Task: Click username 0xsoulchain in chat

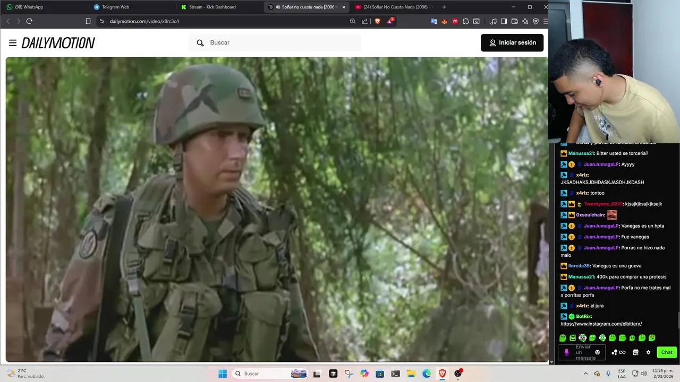Action: click(x=591, y=215)
